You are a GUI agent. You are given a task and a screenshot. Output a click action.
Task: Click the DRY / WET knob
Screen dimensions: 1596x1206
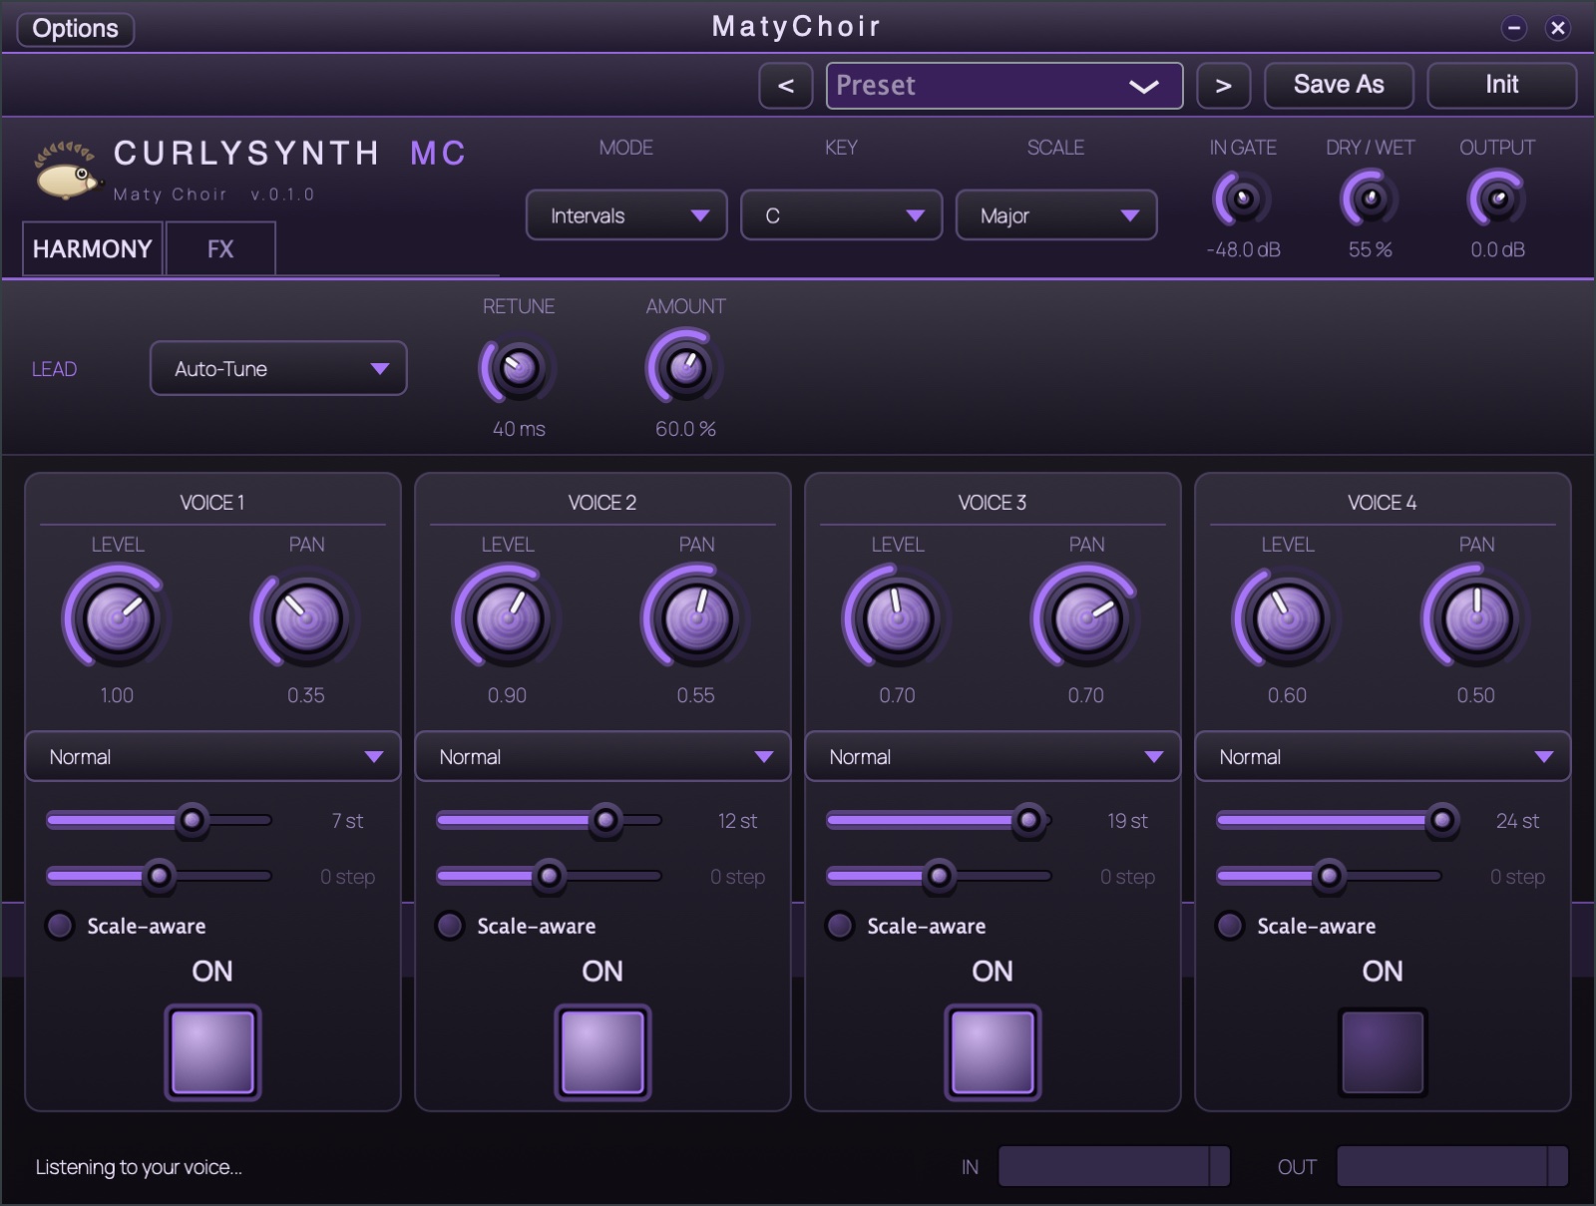point(1371,199)
